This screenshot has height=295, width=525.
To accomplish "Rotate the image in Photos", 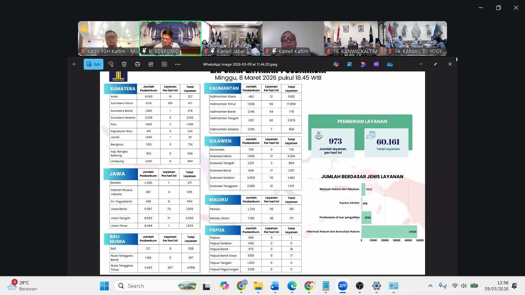I will [x=111, y=64].
